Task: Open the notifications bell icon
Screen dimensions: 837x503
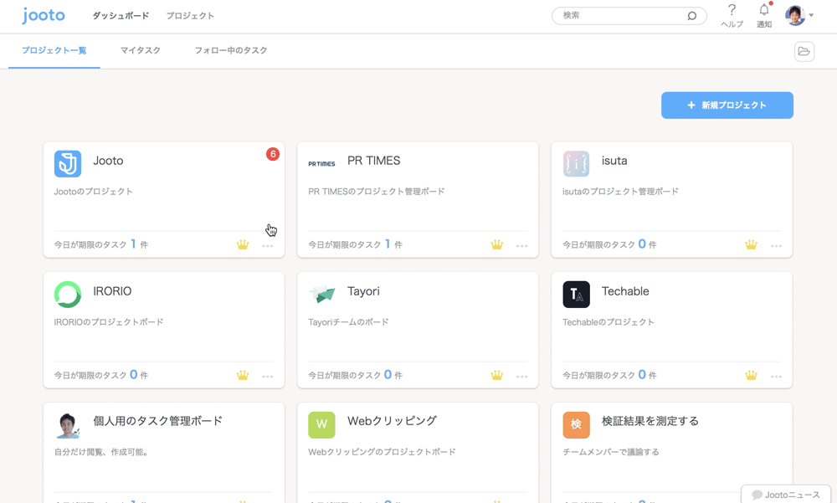Action: (x=763, y=11)
